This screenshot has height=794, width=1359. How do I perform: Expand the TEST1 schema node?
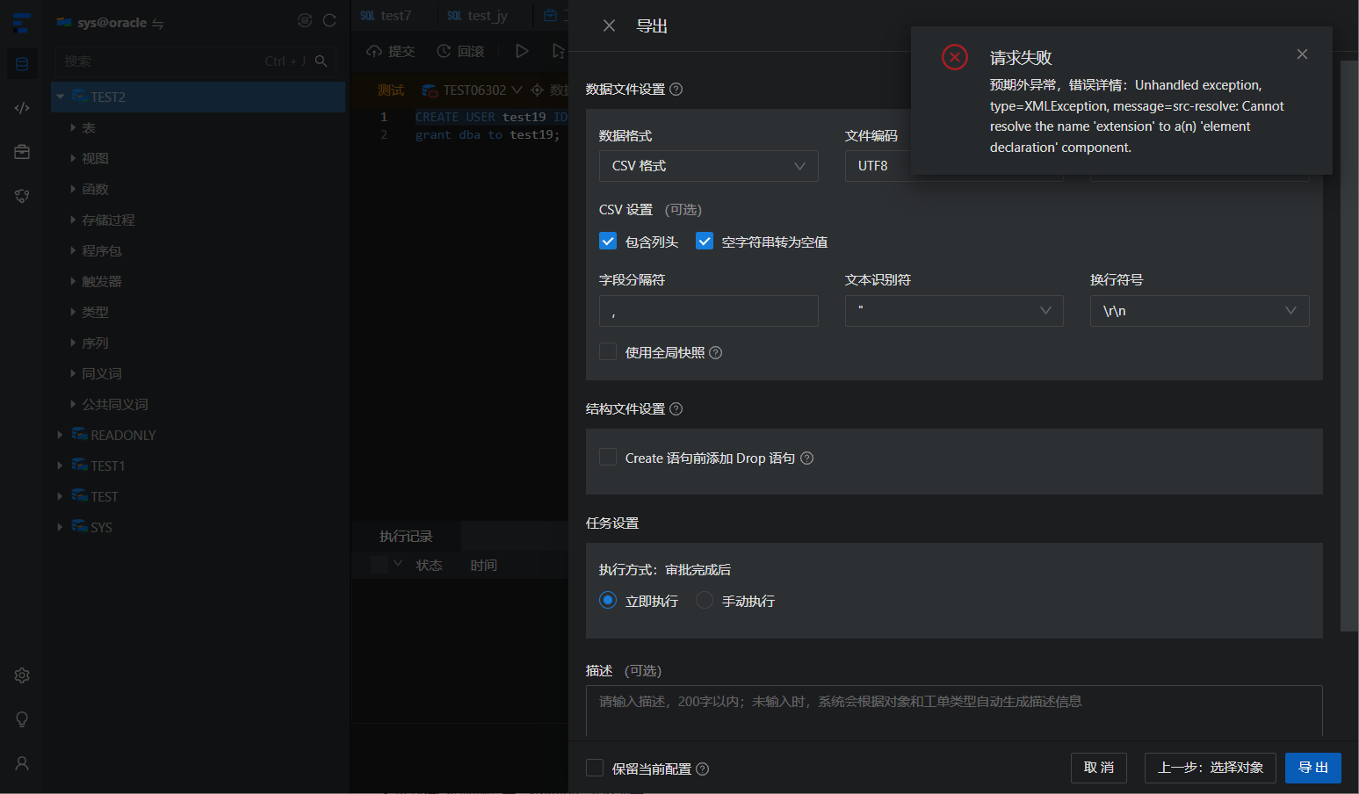click(x=60, y=466)
